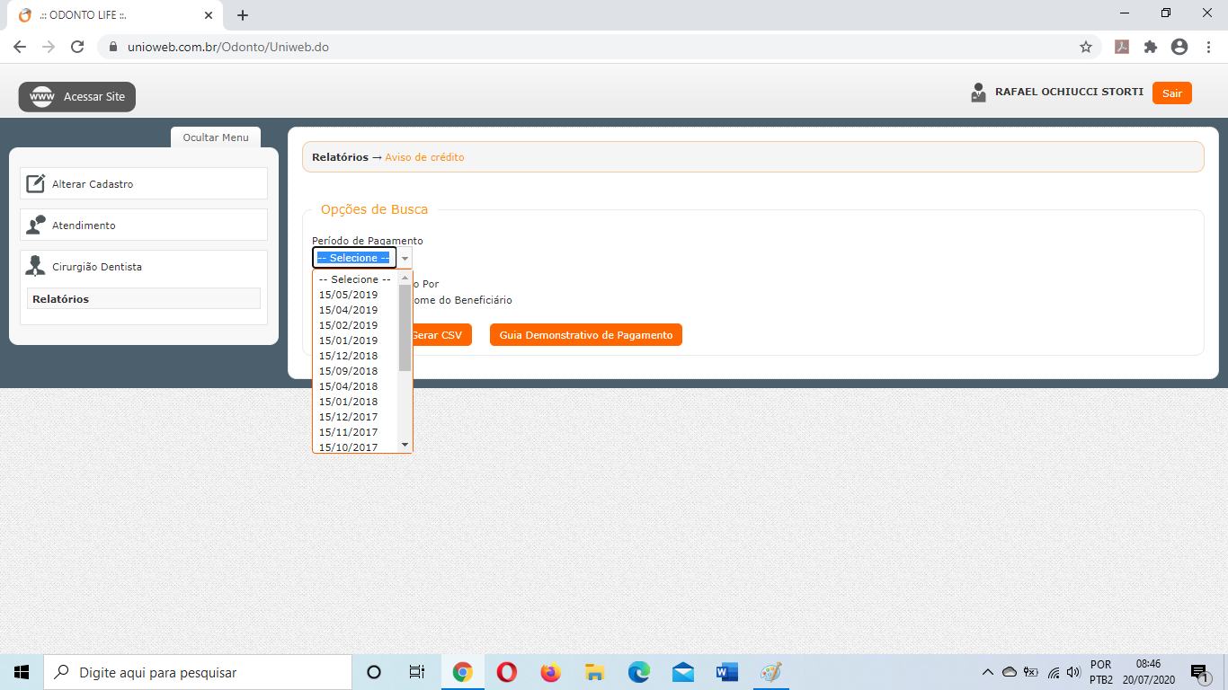This screenshot has height=690, width=1228.
Task: Open the notification center icon
Action: point(1198,672)
